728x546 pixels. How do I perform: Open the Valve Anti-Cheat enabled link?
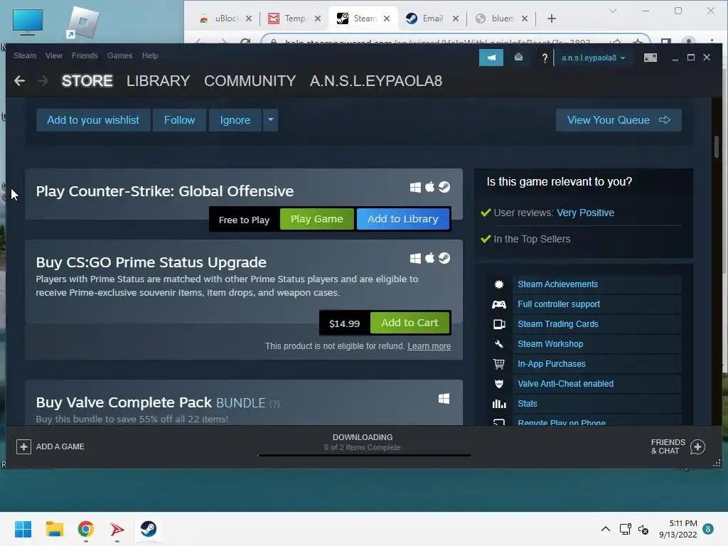(565, 384)
